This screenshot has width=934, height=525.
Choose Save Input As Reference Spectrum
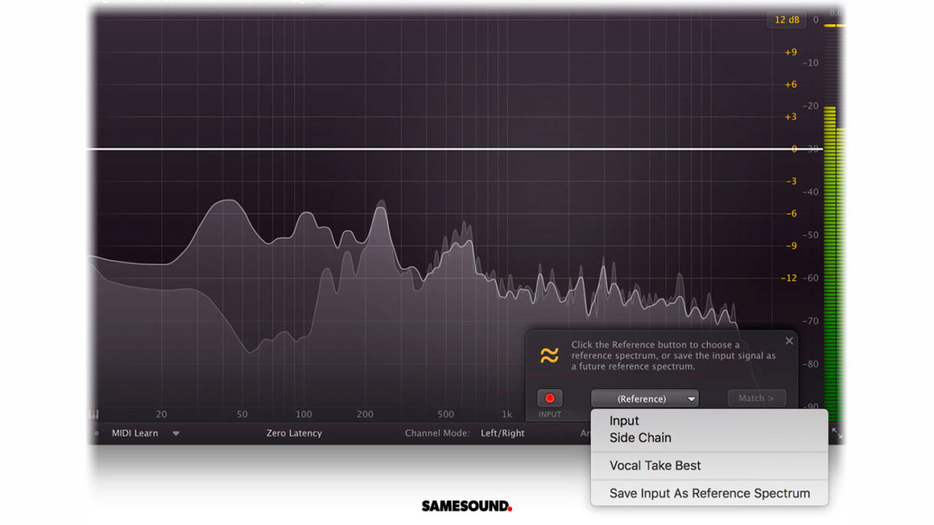point(710,493)
